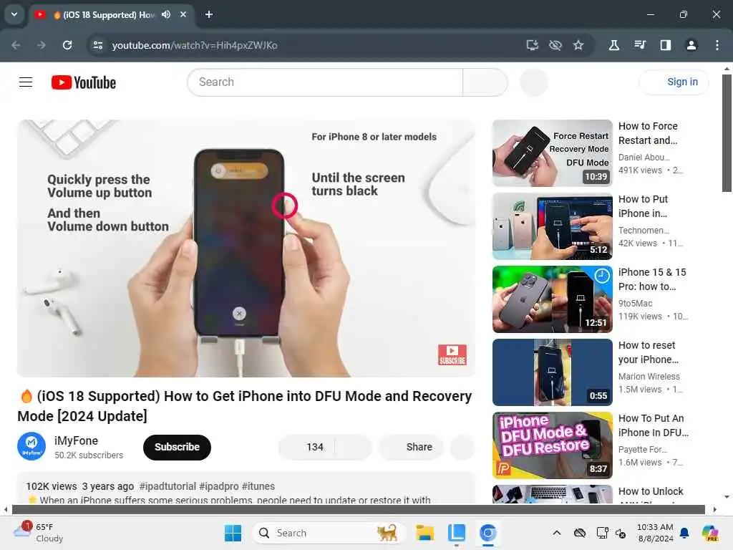Like the video showing 134 likes

click(306, 447)
